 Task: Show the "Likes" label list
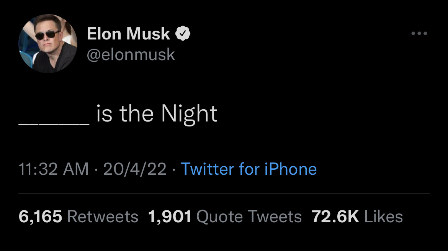(x=384, y=217)
